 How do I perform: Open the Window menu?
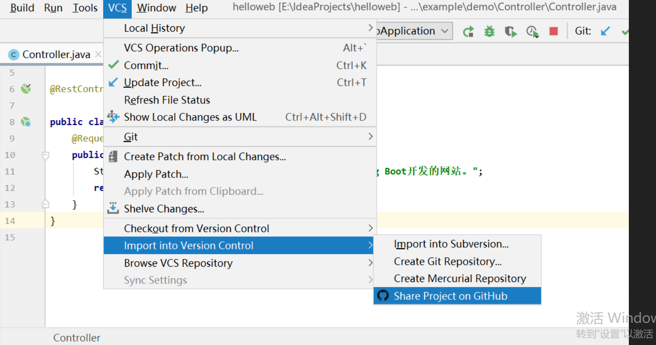[157, 8]
